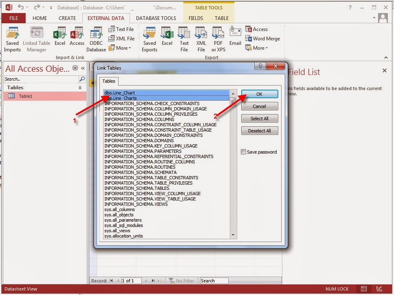394x295 pixels.
Task: Switch to the EXTERNAL DATA ribbon tab
Action: 106,18
